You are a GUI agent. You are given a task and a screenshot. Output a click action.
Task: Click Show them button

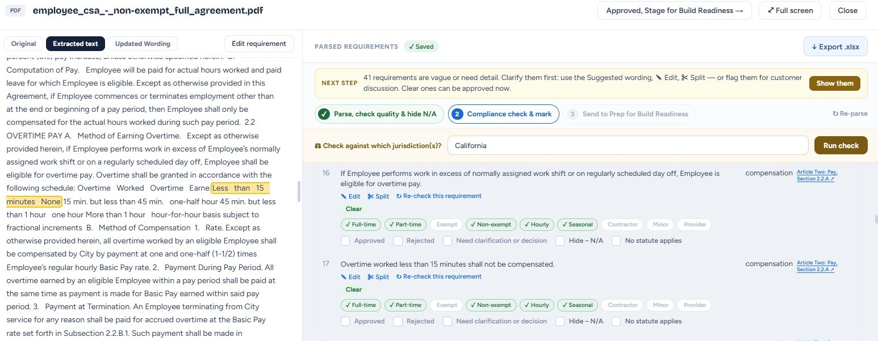(x=835, y=83)
